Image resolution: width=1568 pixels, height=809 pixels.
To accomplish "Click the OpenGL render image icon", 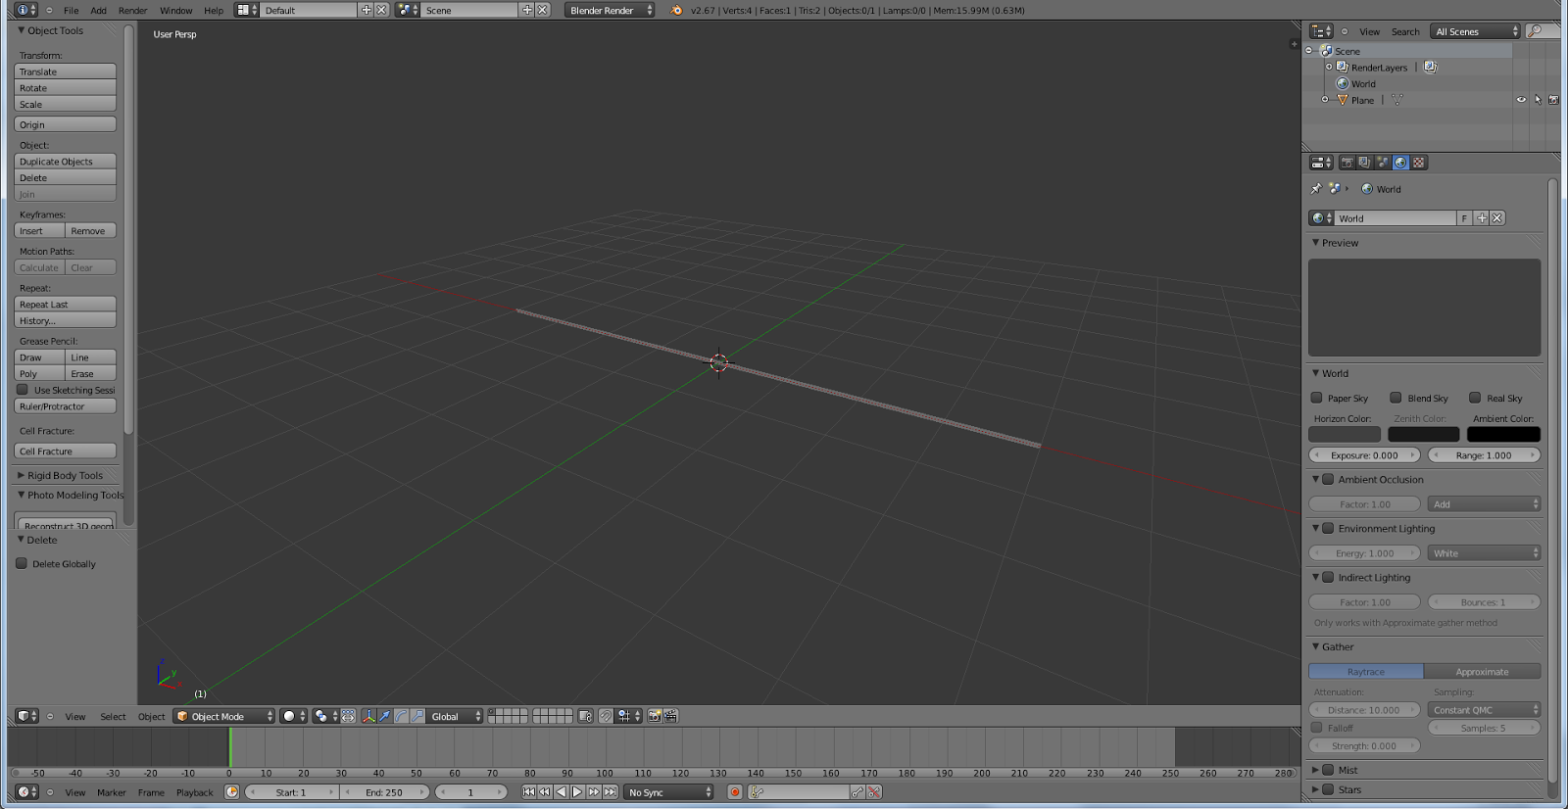I will pos(654,716).
